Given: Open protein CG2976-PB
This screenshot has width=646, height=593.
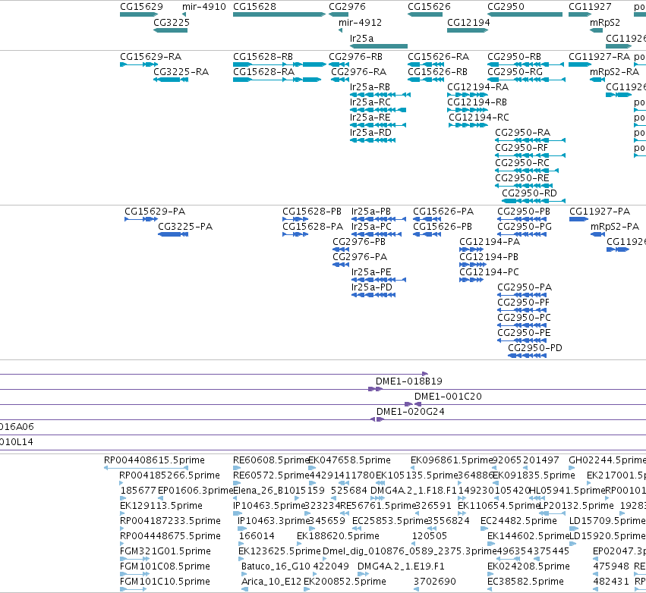Looking at the screenshot, I should coord(359,242).
